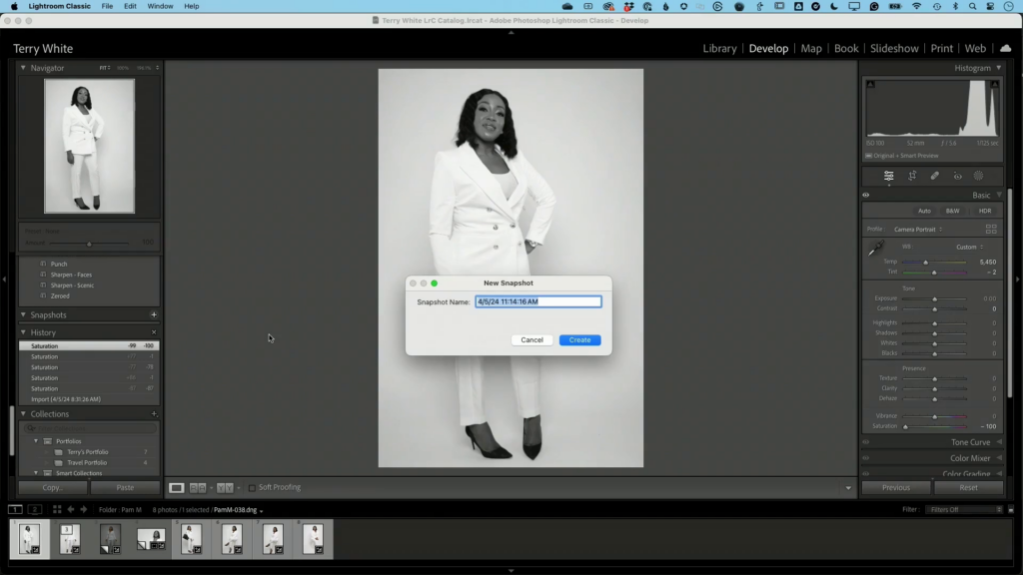Open the WB Custom dropdown

click(x=969, y=248)
